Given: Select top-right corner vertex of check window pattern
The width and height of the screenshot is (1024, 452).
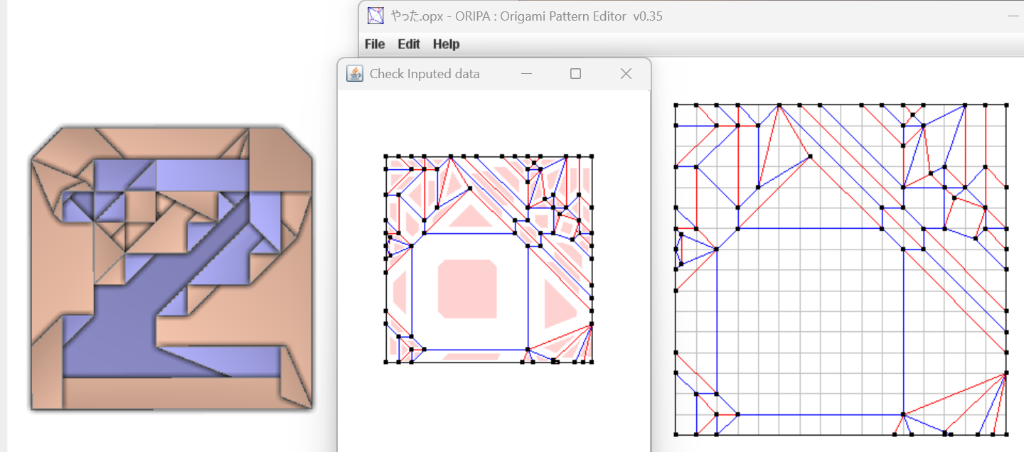Looking at the screenshot, I should [592, 156].
